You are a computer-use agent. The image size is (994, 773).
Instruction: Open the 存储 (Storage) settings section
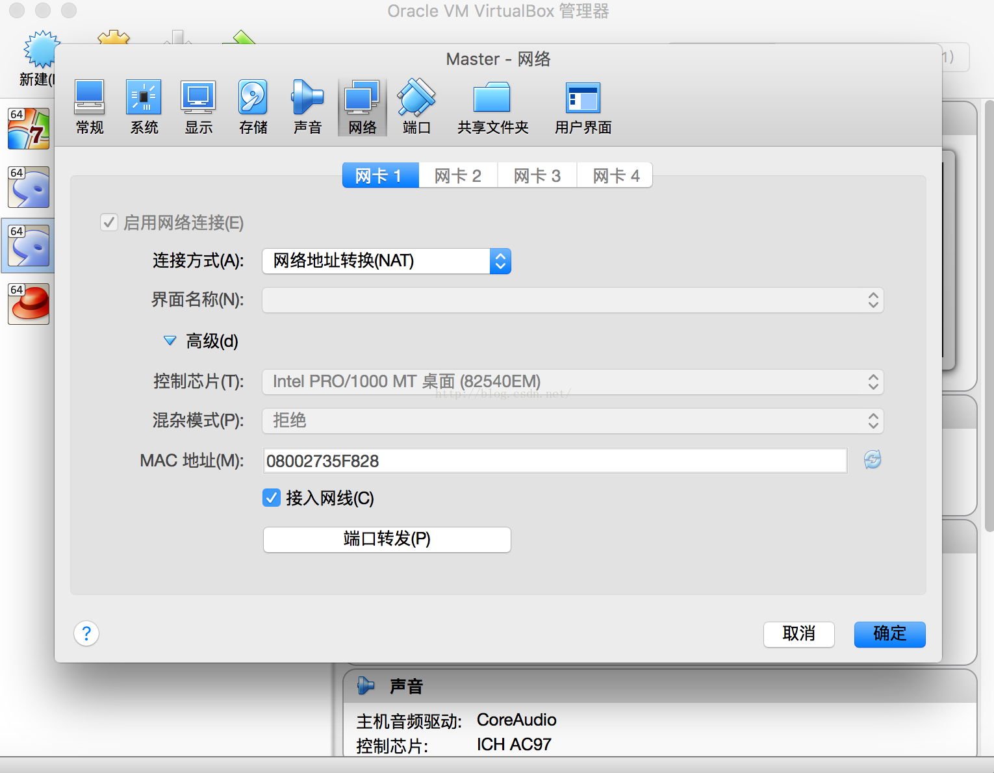pos(253,107)
